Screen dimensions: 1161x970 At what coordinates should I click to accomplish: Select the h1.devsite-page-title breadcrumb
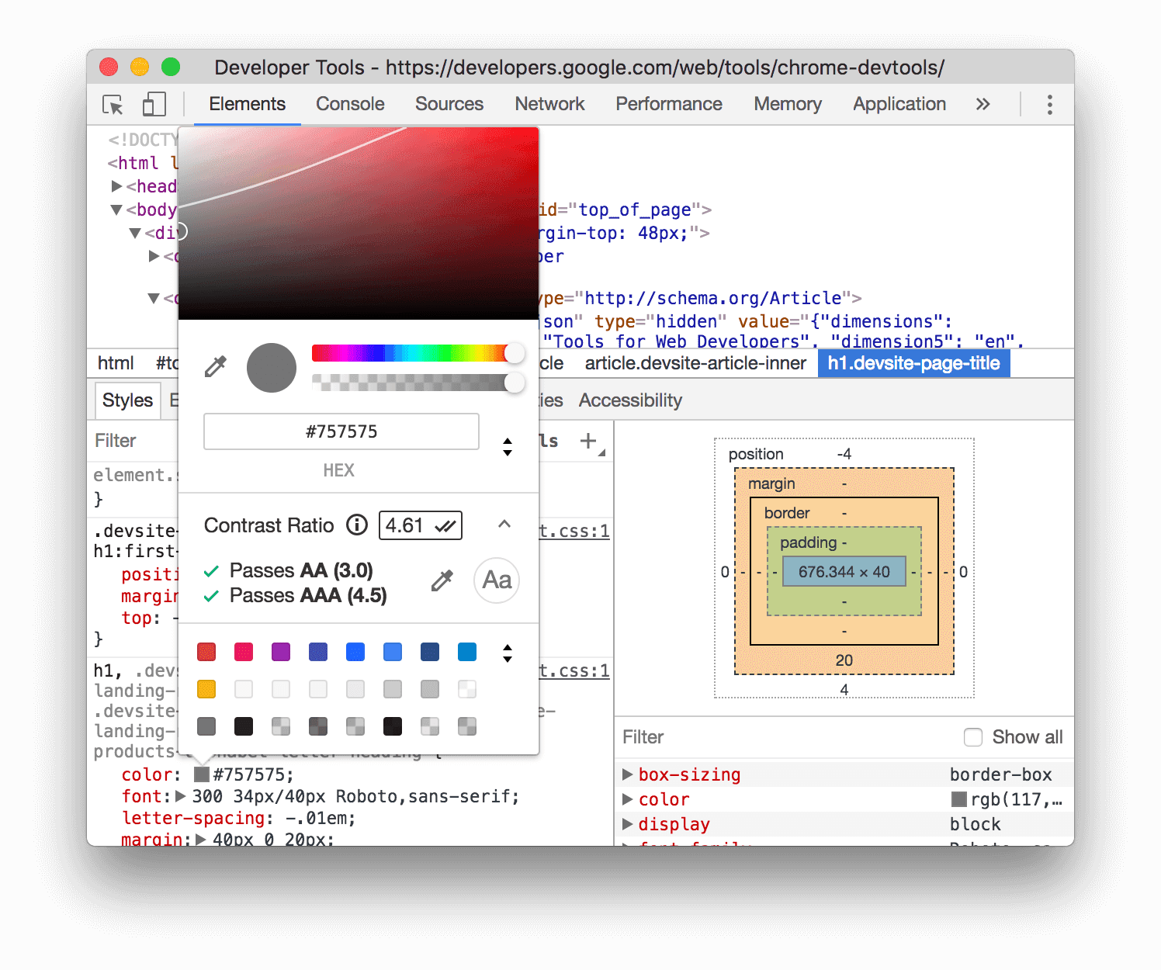(x=913, y=362)
